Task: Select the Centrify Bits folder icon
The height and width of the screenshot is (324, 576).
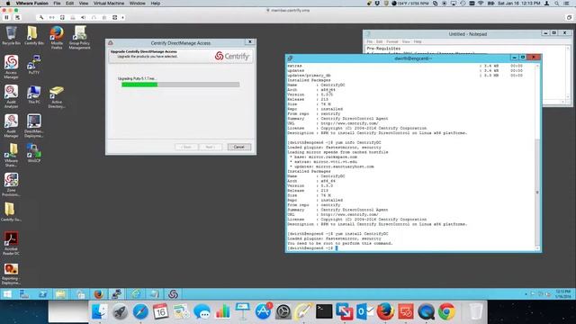Action: [x=34, y=36]
